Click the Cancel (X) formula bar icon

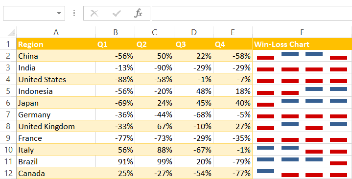click(x=94, y=14)
